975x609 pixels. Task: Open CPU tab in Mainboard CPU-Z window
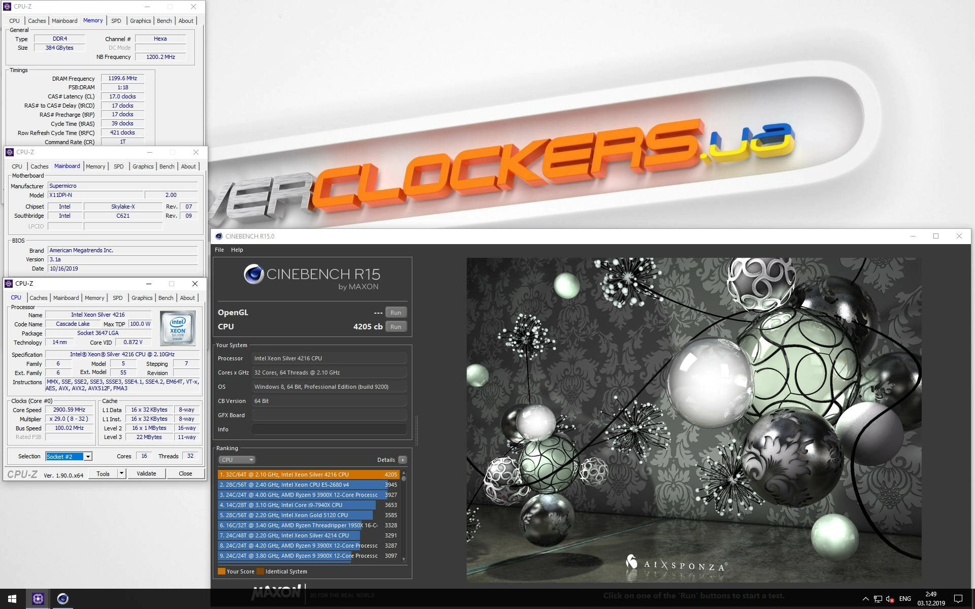(x=17, y=166)
